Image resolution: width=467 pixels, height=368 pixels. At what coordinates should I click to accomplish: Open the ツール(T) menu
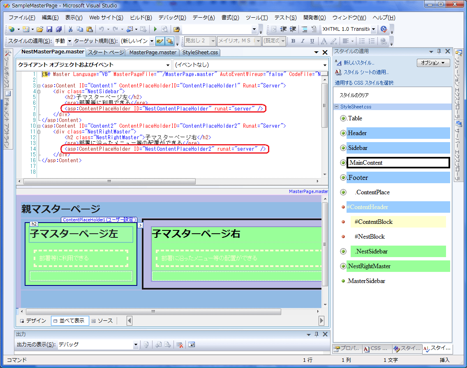257,18
